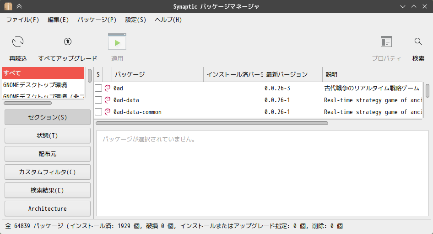Viewport: 433px width, 234px height.
Task: Toggle the status checkbox for 0ad
Action: coord(98,88)
